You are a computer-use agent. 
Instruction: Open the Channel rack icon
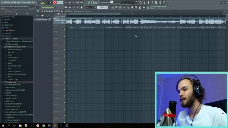120,7
